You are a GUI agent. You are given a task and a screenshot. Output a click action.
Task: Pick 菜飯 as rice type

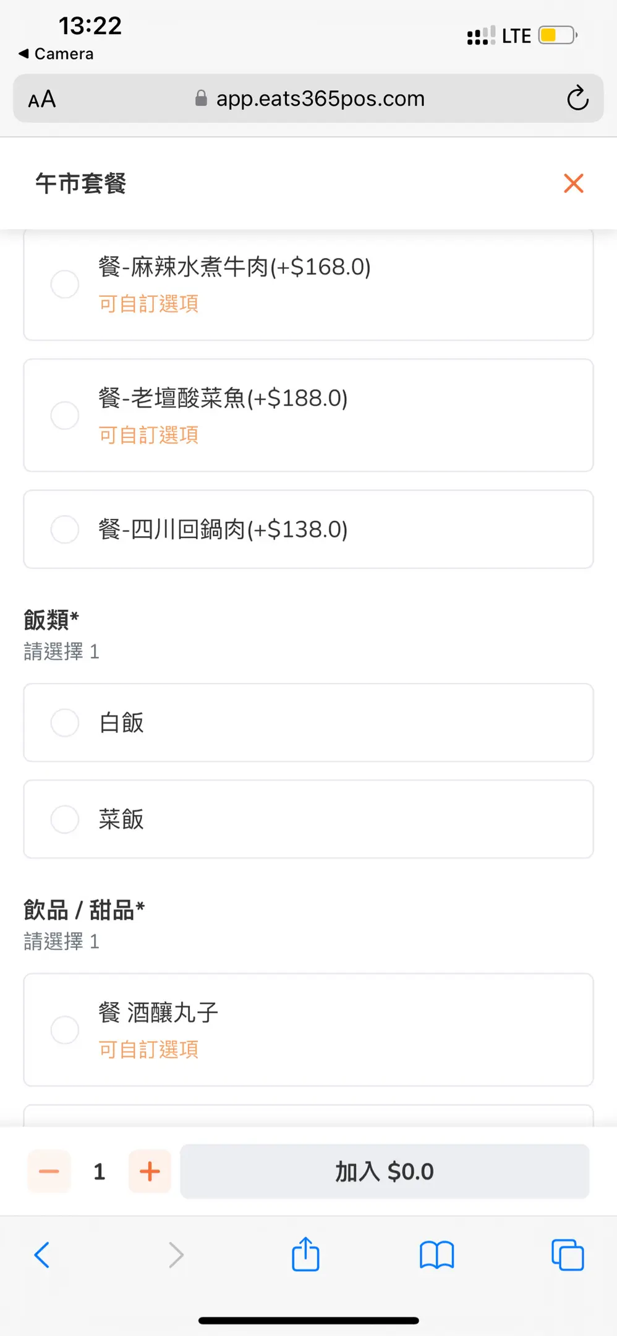click(x=65, y=819)
